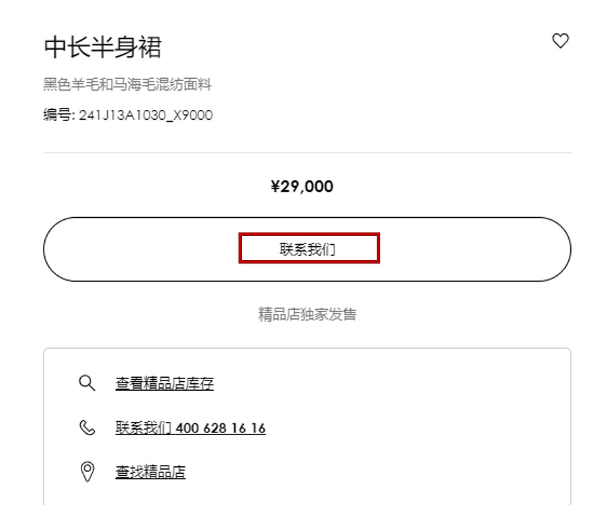This screenshot has width=607, height=505.
Task: Click the phone number 400 628 16 16
Action: pyautogui.click(x=221, y=428)
